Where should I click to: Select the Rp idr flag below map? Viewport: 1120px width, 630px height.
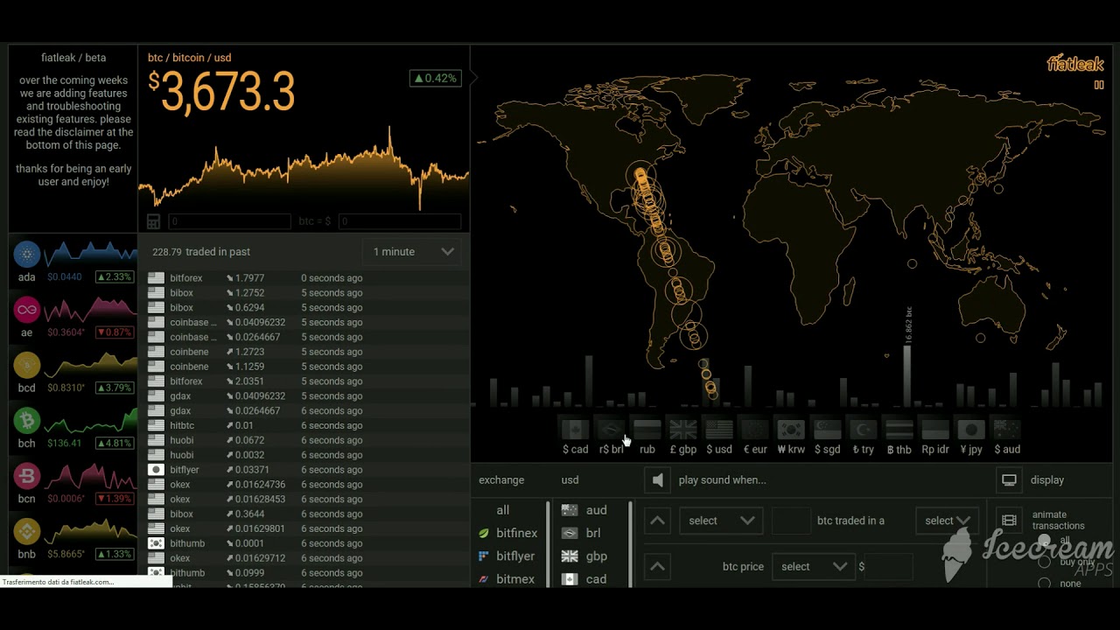[935, 430]
